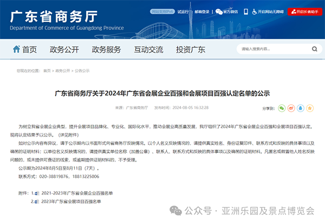
Task: Open the 政务公开 navigation menu
Action: 64,49
